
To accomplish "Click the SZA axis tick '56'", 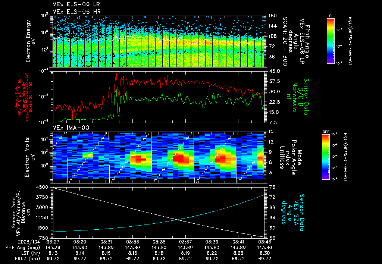I will click(x=272, y=238).
